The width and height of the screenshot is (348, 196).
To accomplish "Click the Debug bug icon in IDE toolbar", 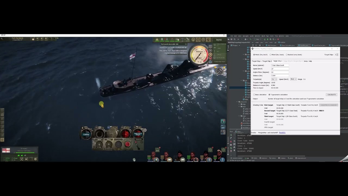I will tap(268, 39).
